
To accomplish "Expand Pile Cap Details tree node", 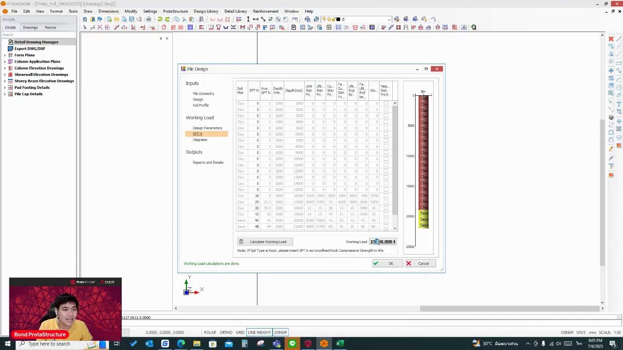I will pos(4,94).
